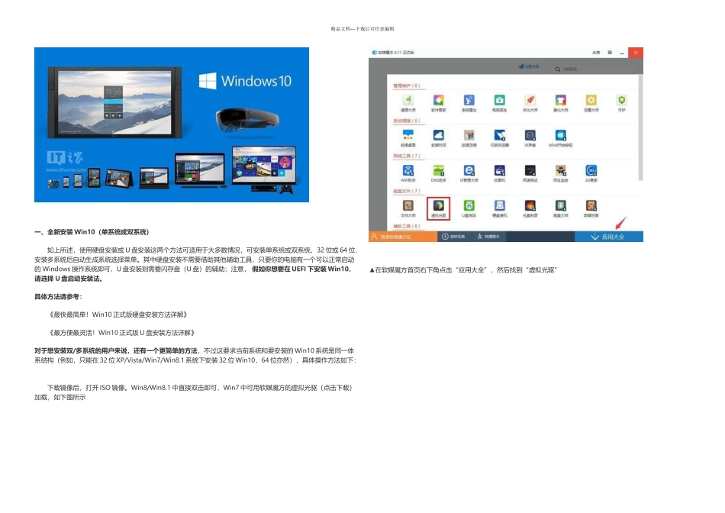Open the 文件大师 file master icon
Screen dimensions: 725x513
click(408, 205)
